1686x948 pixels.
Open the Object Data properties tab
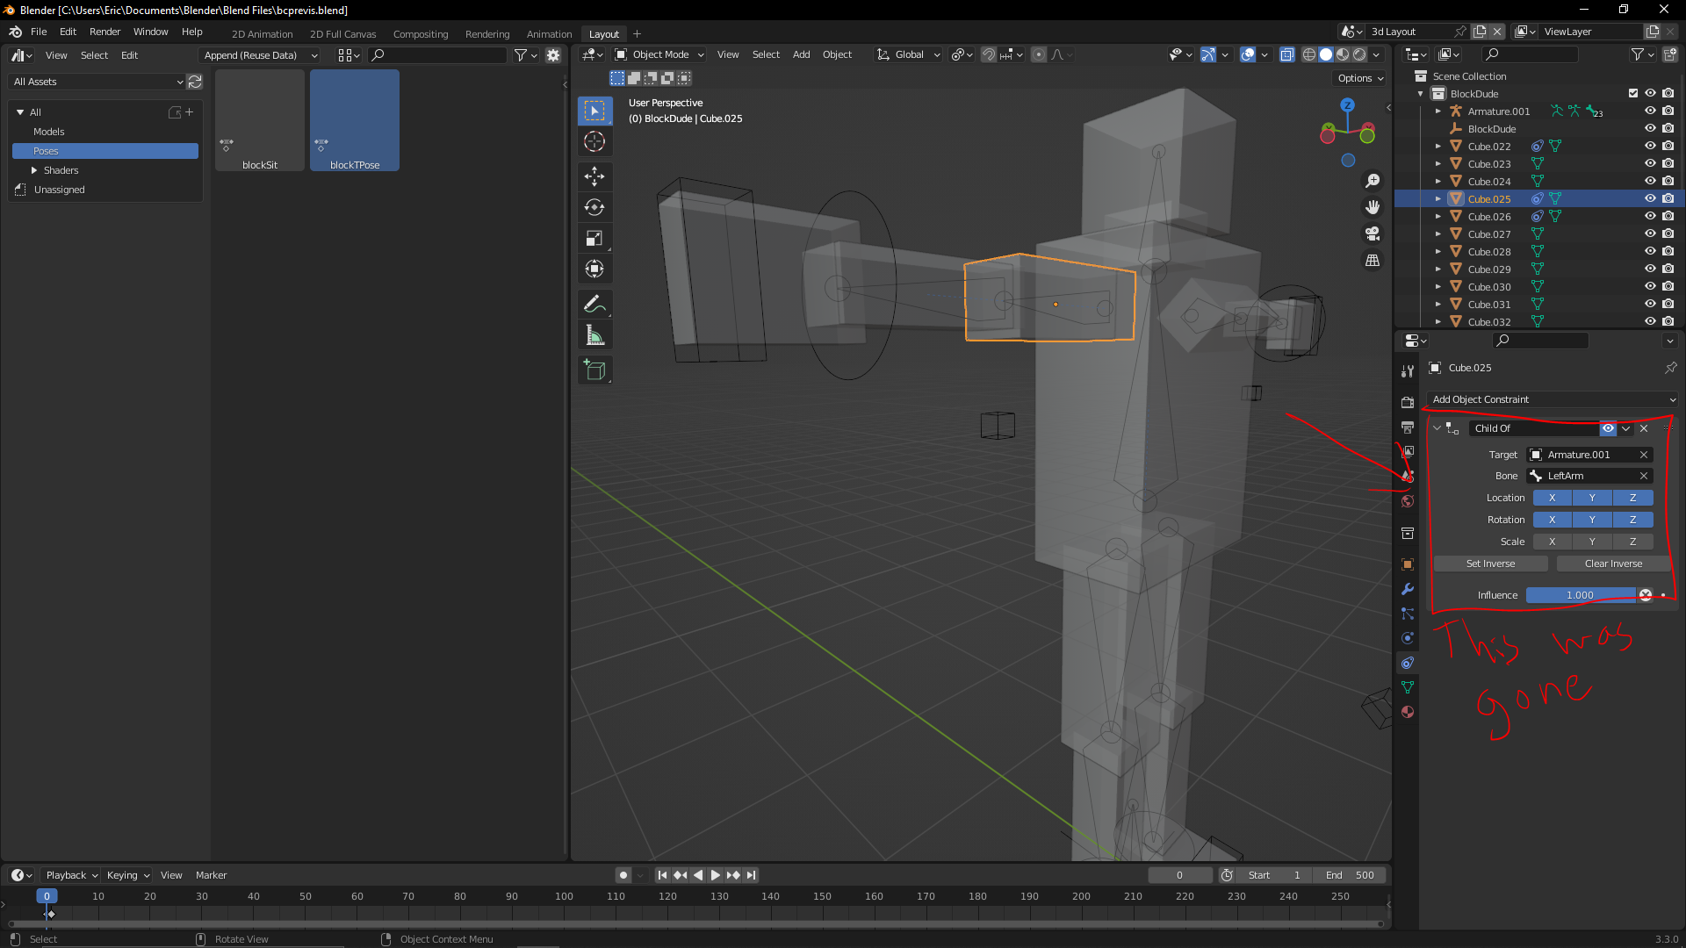(x=1408, y=687)
